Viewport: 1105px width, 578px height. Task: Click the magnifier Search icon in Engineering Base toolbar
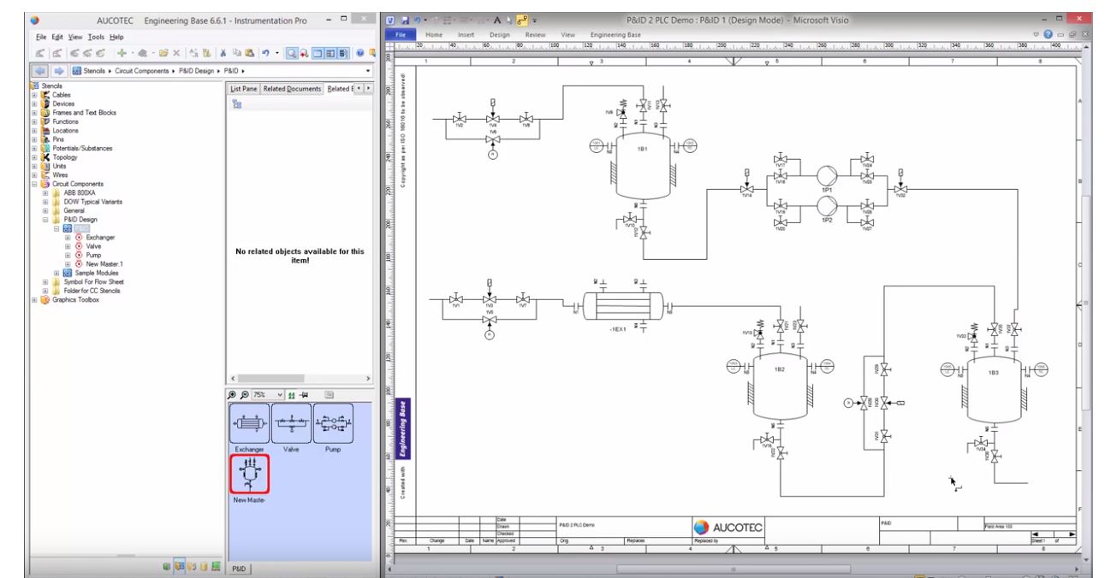coord(292,53)
